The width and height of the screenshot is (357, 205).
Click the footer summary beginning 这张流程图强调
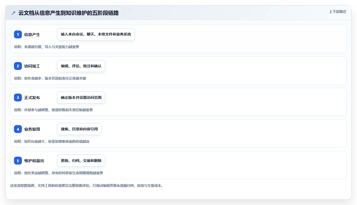coord(87,186)
